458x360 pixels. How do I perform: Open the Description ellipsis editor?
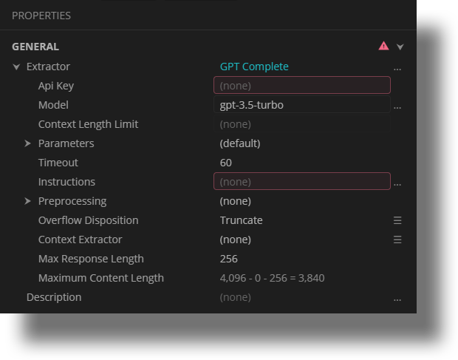(397, 298)
